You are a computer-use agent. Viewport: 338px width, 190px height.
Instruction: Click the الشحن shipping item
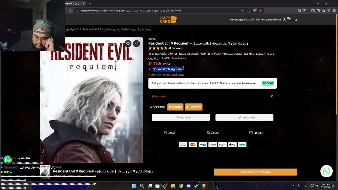point(213,133)
